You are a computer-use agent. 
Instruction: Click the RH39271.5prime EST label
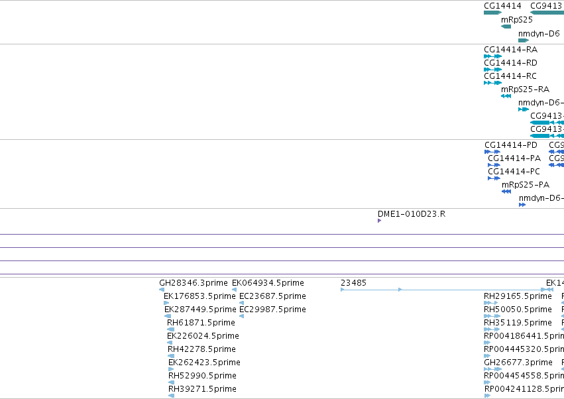(202, 389)
